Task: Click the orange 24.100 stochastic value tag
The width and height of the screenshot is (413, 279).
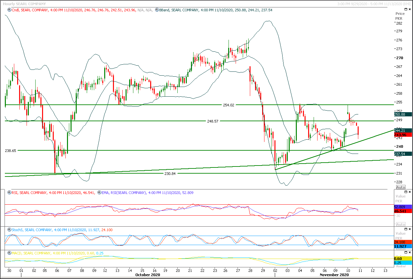Action: (403, 242)
